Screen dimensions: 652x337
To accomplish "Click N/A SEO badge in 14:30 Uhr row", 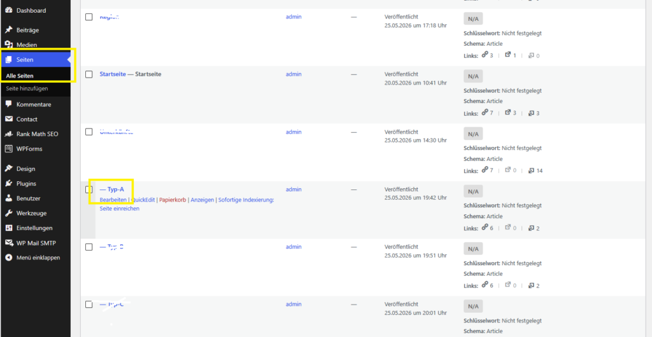I will (x=473, y=134).
